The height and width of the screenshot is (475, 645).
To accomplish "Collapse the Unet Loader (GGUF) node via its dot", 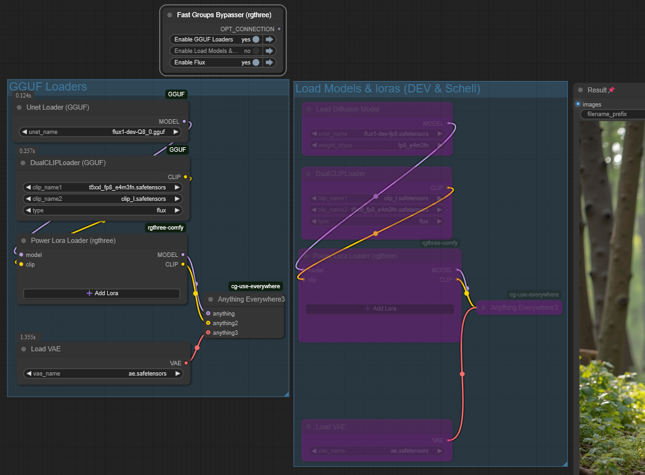I will [x=20, y=108].
